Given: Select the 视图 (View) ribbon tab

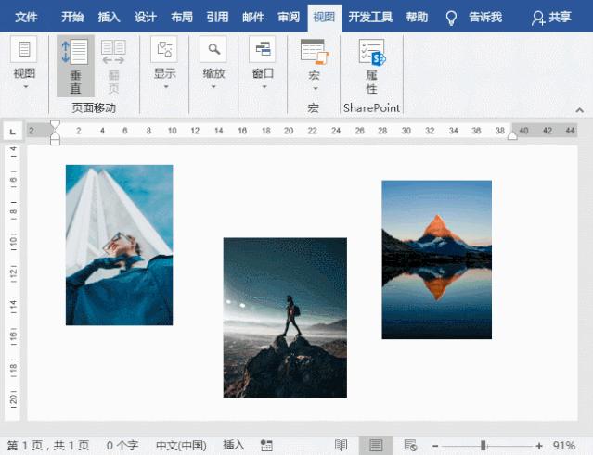Looking at the screenshot, I should [324, 17].
